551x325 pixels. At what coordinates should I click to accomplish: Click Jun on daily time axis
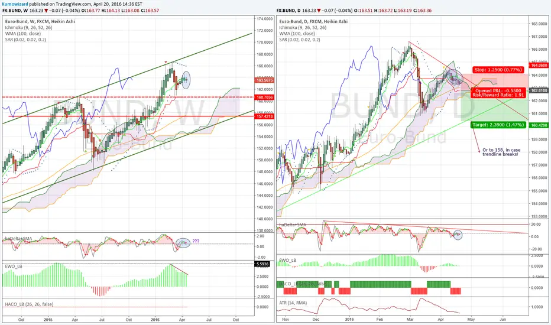pyautogui.click(x=503, y=319)
